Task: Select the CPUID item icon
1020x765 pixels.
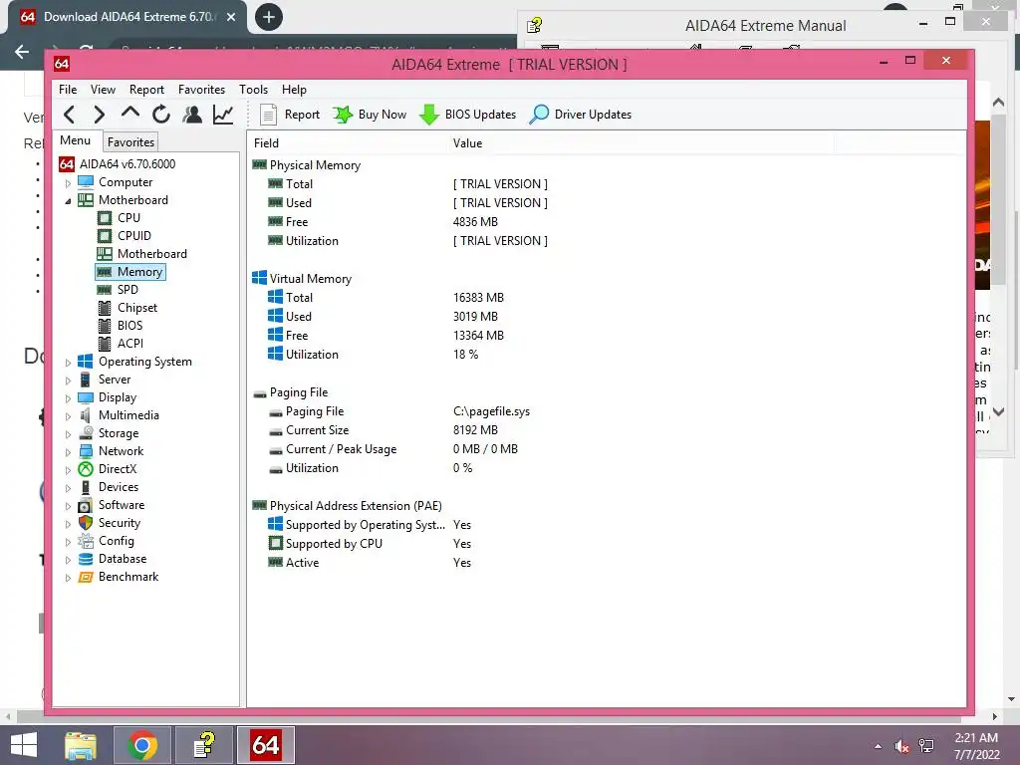Action: tap(104, 235)
